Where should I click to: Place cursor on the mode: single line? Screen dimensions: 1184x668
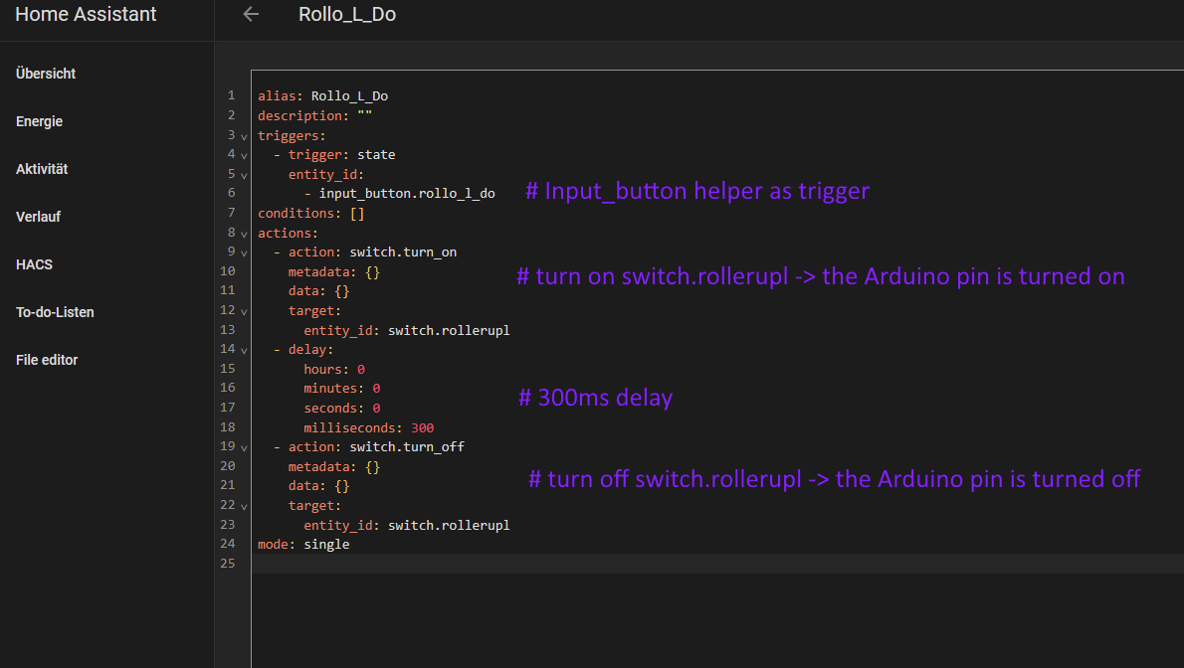(303, 545)
